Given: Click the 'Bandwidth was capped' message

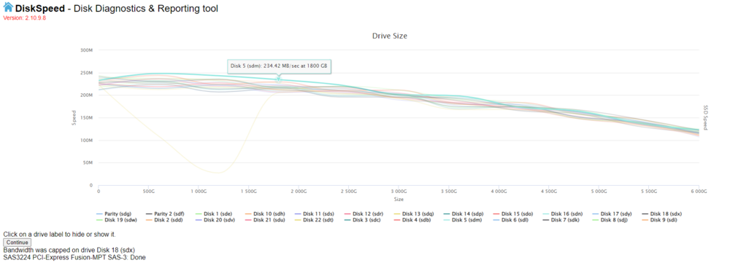Looking at the screenshot, I should click(x=69, y=250).
